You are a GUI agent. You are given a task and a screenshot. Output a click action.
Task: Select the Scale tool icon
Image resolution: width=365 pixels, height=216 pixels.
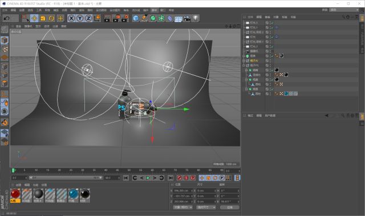(43, 18)
